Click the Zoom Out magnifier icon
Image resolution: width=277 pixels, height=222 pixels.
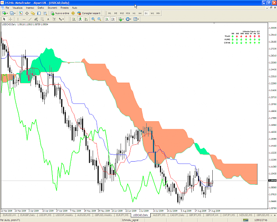(99, 19)
